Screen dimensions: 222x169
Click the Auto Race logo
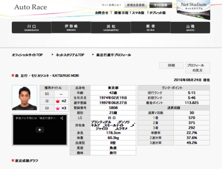[x=31, y=7]
